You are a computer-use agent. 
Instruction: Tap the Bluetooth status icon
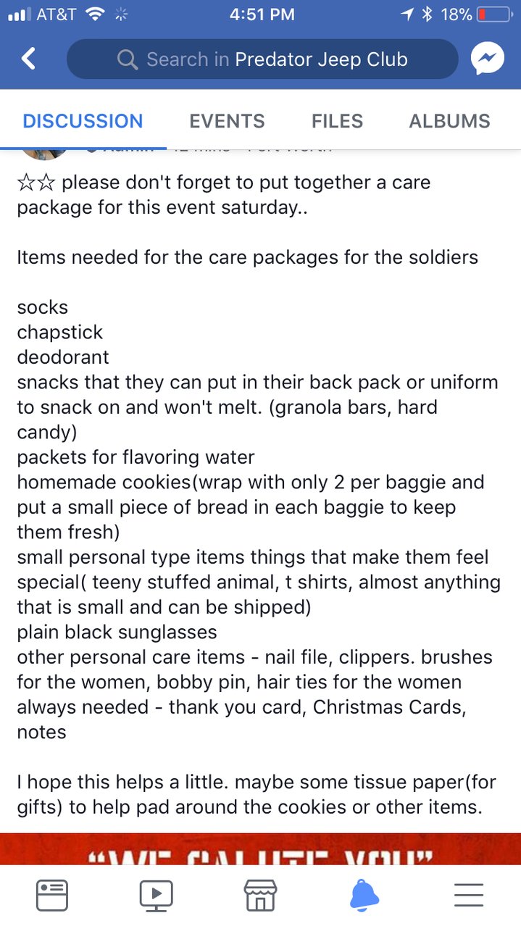tap(427, 14)
